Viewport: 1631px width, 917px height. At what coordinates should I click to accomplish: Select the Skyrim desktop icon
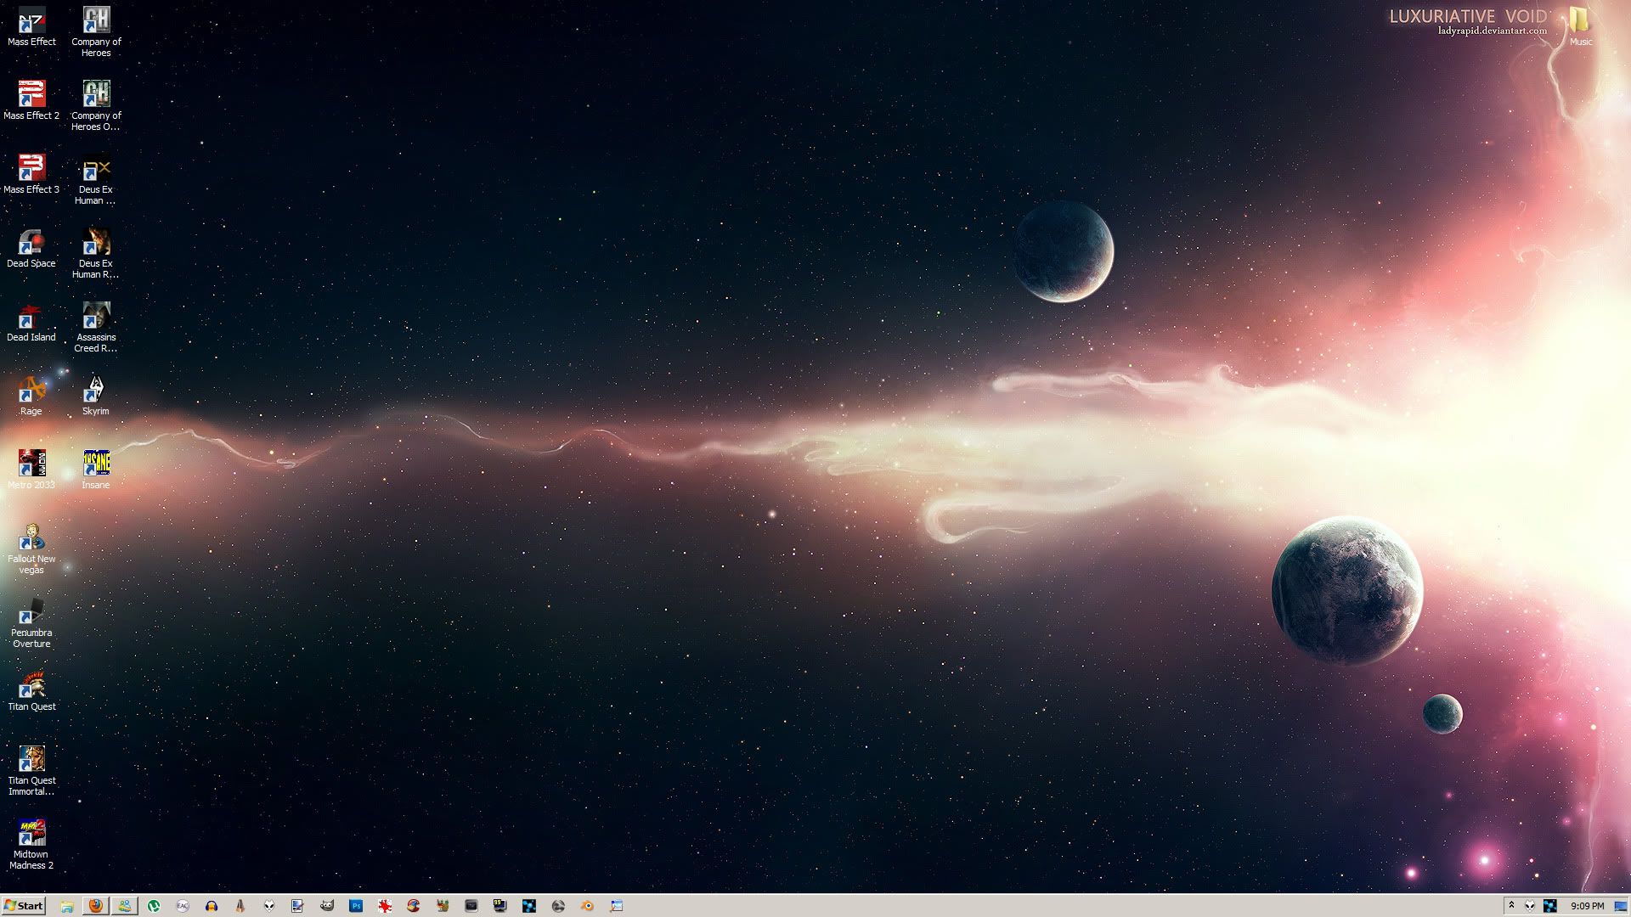click(95, 391)
